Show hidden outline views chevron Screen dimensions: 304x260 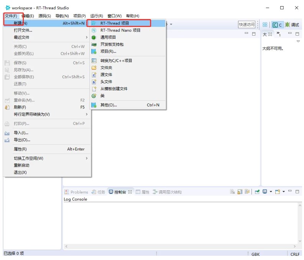pyautogui.click(x=279, y=34)
